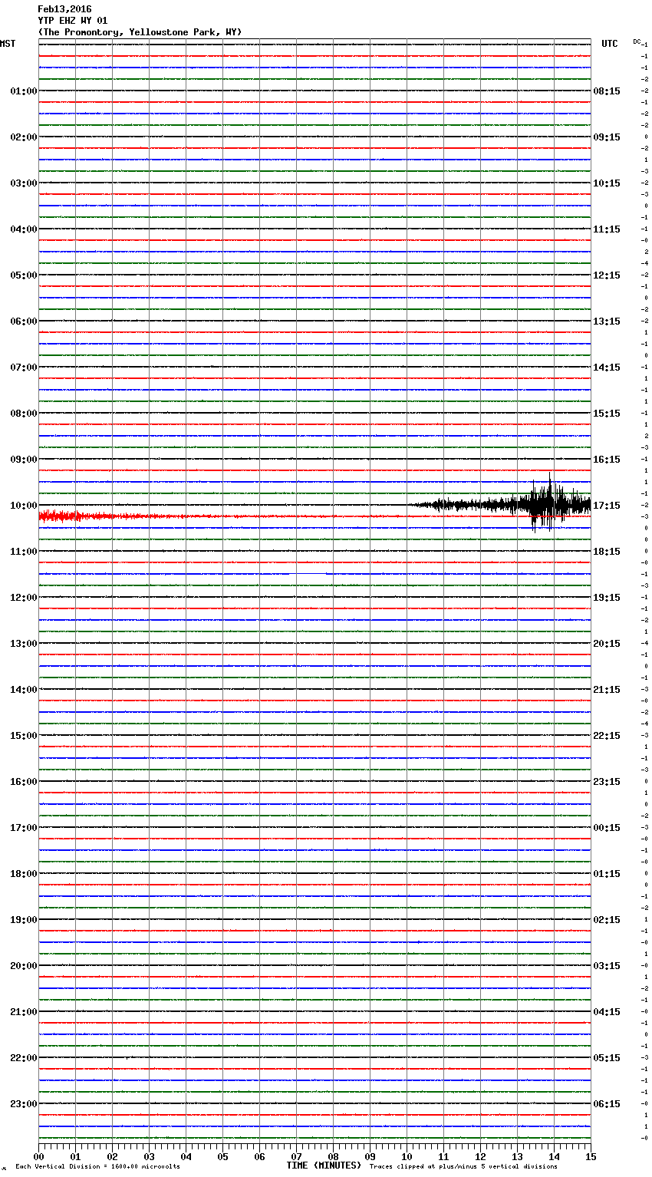Select the 19:00 MST time label
Image resolution: width=652 pixels, height=1177 pixels.
tap(23, 920)
